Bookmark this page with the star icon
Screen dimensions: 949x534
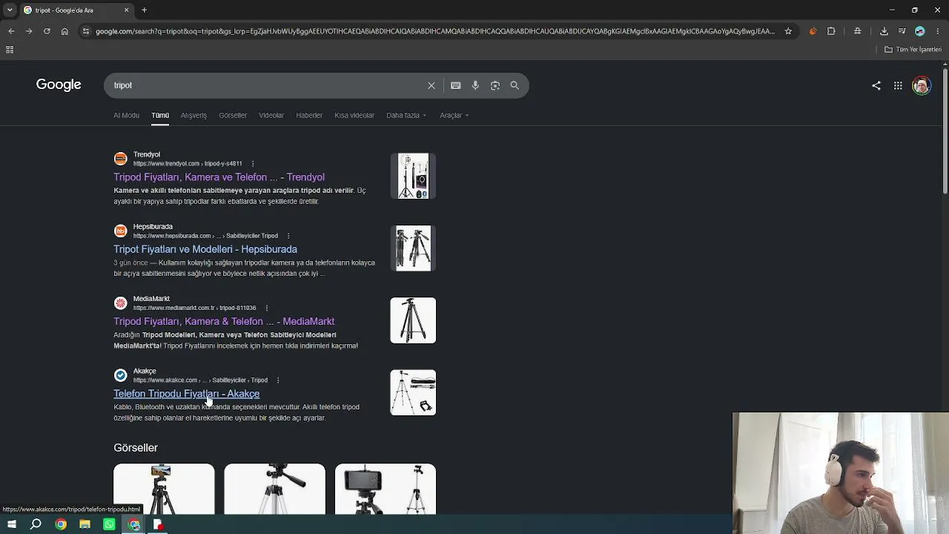click(x=788, y=31)
